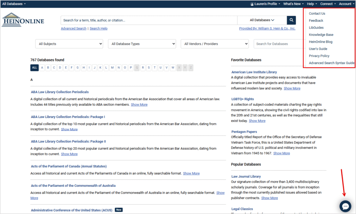The height and width of the screenshot is (214, 356).
Task: Choose LibGuides in the Help menu
Action: [x=316, y=27]
